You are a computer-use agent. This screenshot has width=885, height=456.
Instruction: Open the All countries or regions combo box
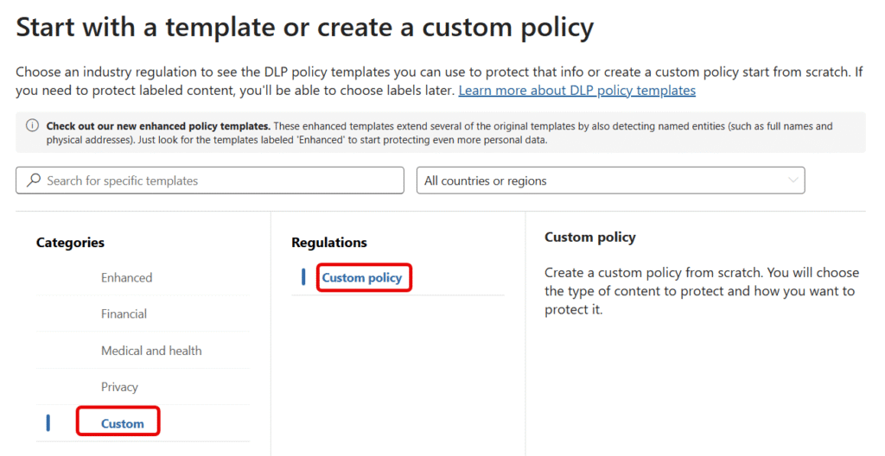[611, 180]
